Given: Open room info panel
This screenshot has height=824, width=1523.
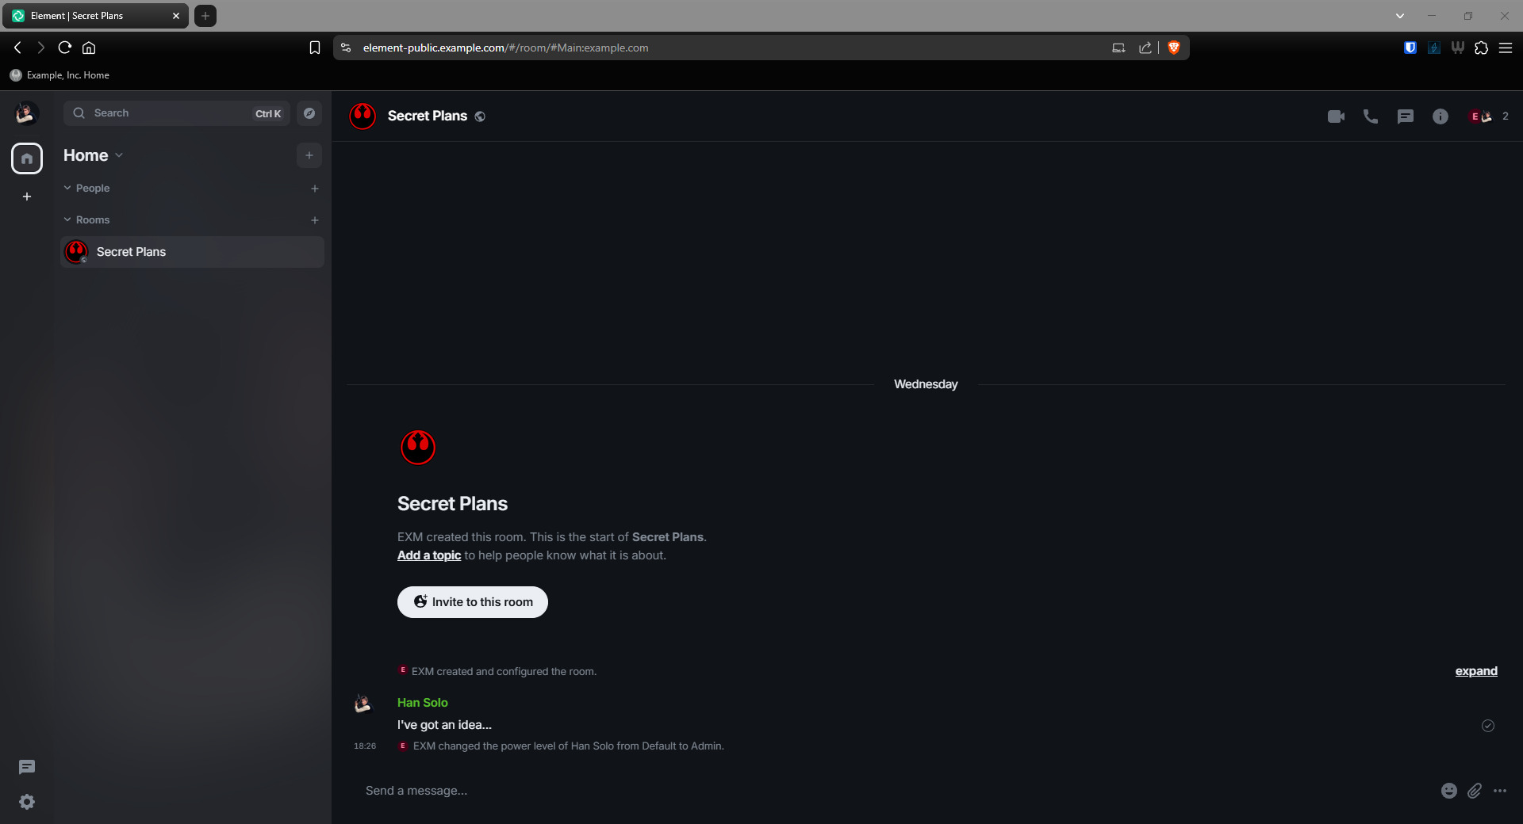Looking at the screenshot, I should click(1440, 116).
